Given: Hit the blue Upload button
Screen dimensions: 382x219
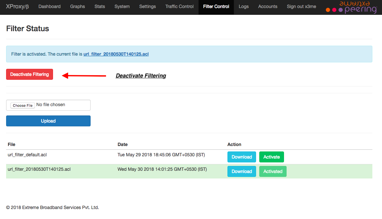Looking at the screenshot, I should tap(48, 121).
